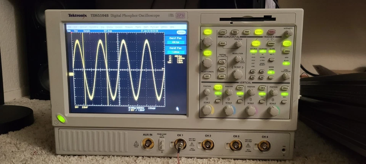
Task: Push CH 1 termination button under 50Ω label
Action: 218,101
